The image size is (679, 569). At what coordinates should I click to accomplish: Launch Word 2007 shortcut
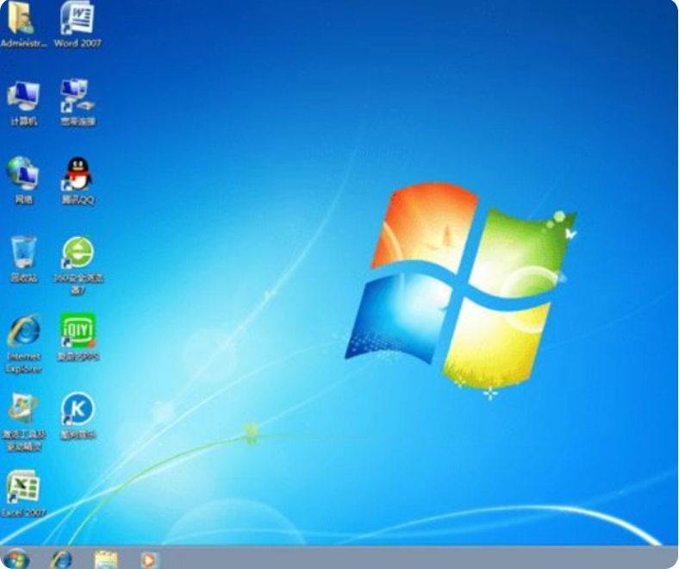coord(77,18)
